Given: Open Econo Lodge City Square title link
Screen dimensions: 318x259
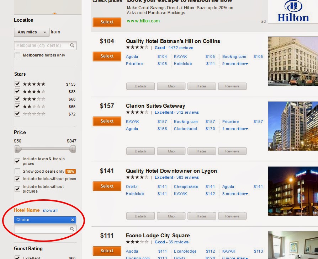Looking at the screenshot, I should tap(158, 236).
